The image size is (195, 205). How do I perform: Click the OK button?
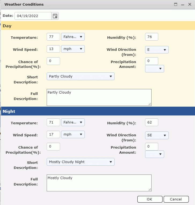click(x=150, y=199)
